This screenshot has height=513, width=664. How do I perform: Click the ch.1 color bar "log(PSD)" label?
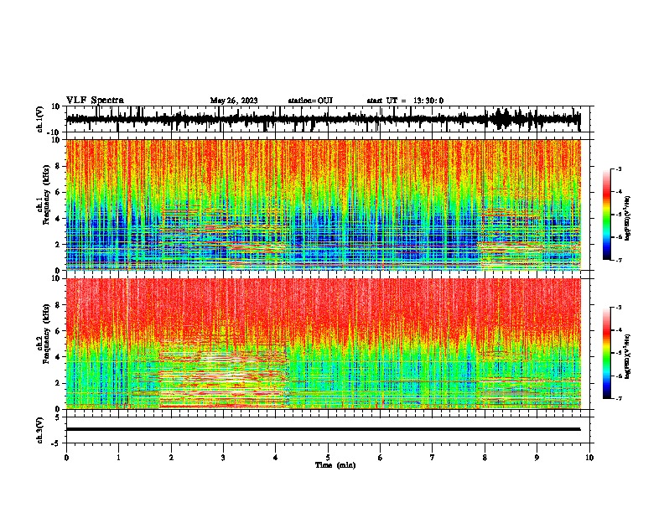tap(627, 219)
